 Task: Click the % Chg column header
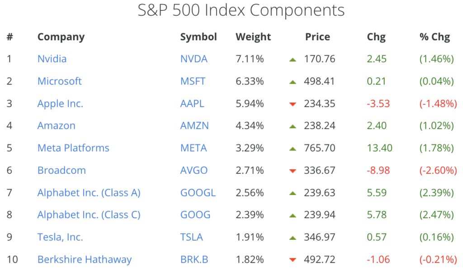pyautogui.click(x=435, y=37)
